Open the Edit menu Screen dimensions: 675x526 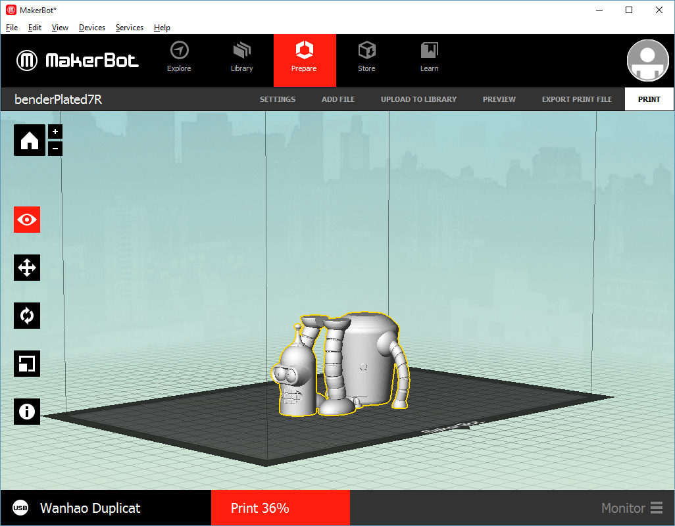click(x=35, y=28)
